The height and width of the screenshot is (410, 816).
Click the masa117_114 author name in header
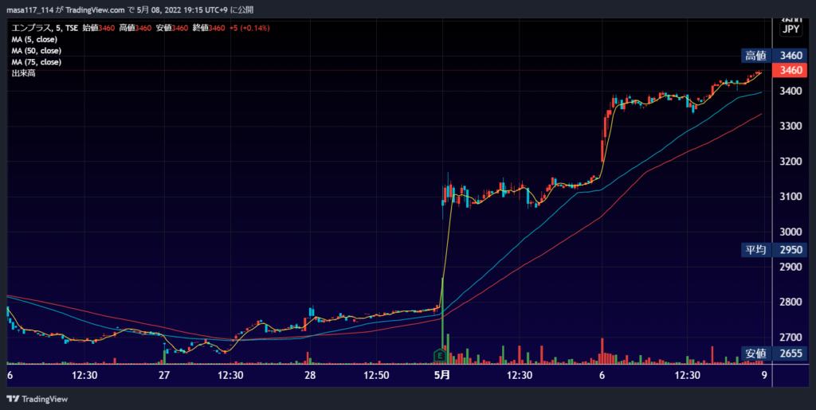29,10
